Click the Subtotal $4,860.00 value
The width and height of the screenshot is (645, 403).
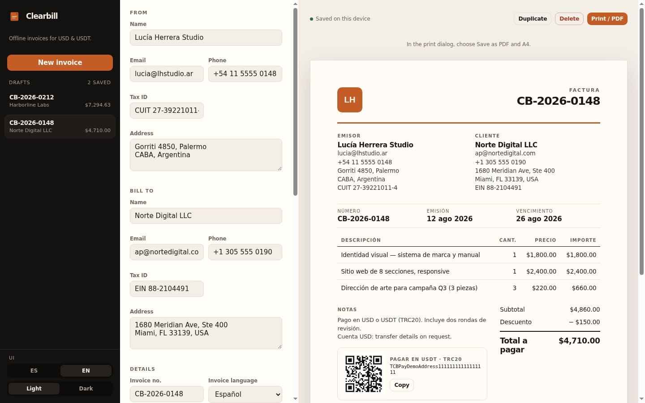585,309
